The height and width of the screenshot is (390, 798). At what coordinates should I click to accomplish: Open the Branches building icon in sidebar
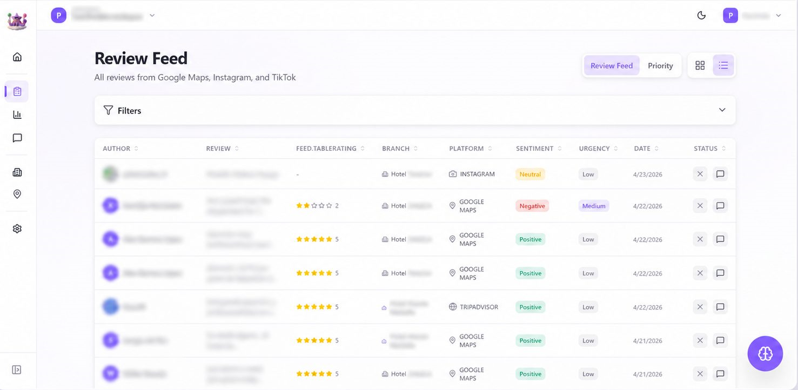point(17,172)
